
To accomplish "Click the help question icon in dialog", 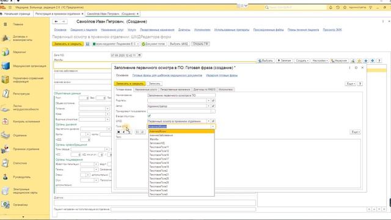I will (360, 84).
